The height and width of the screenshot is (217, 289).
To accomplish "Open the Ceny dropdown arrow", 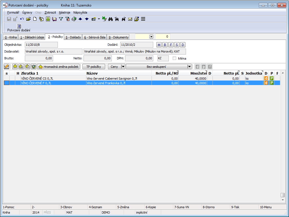I will point(123,67).
